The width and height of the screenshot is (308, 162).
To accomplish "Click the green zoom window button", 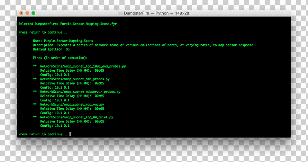I will 33,13.
